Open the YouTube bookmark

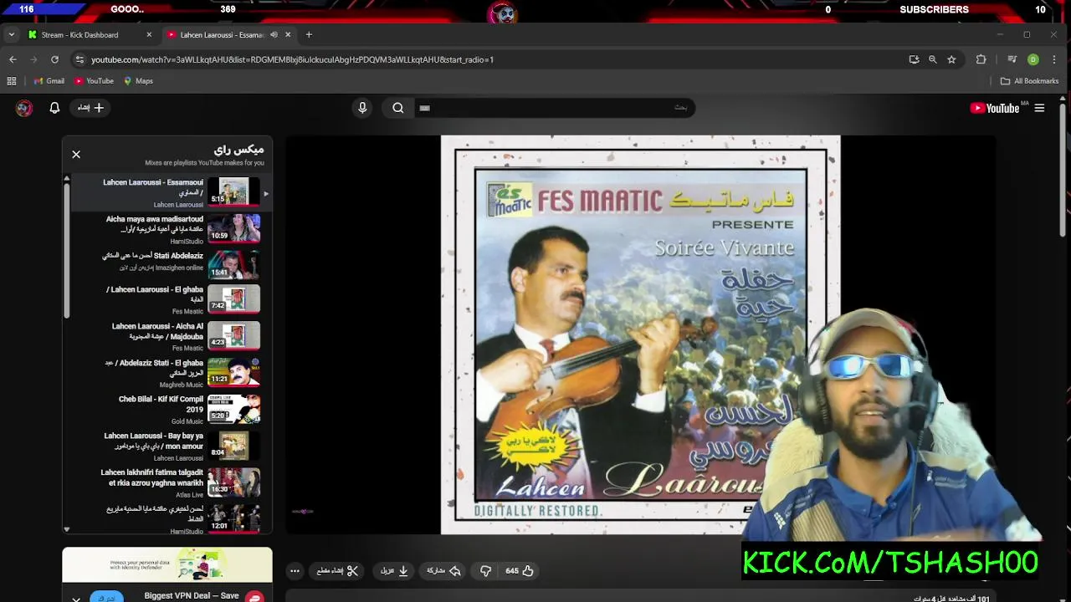[94, 81]
